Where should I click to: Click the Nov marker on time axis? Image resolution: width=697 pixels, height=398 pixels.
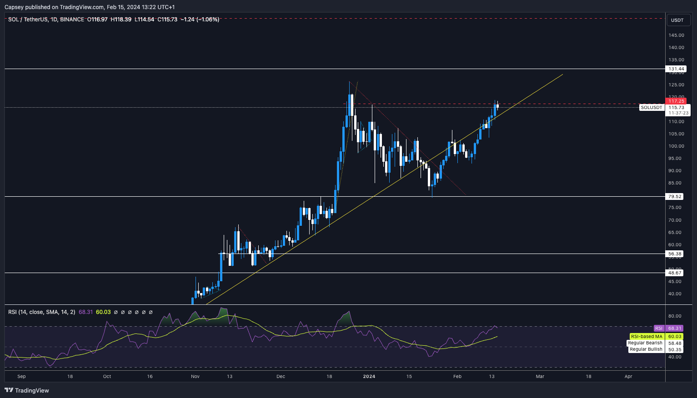[x=195, y=377]
